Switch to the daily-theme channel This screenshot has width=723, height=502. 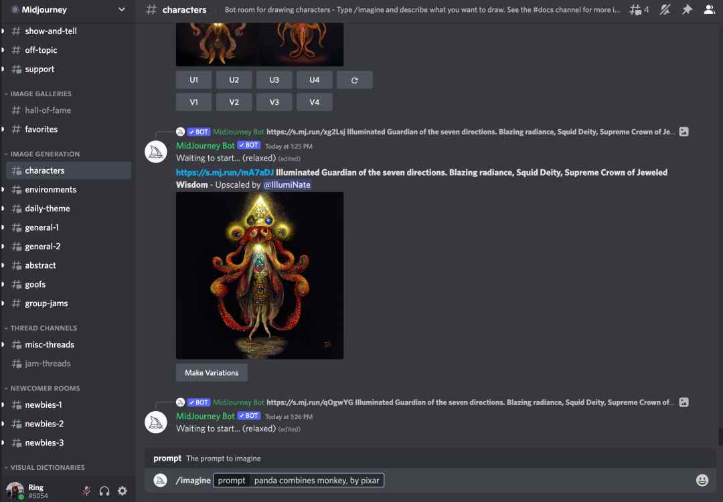(x=48, y=209)
